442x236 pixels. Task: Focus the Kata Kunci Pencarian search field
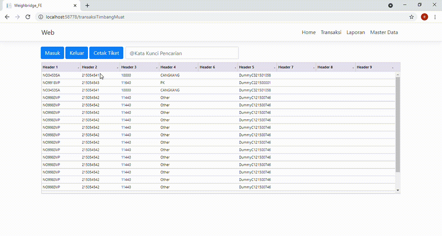coord(182,53)
